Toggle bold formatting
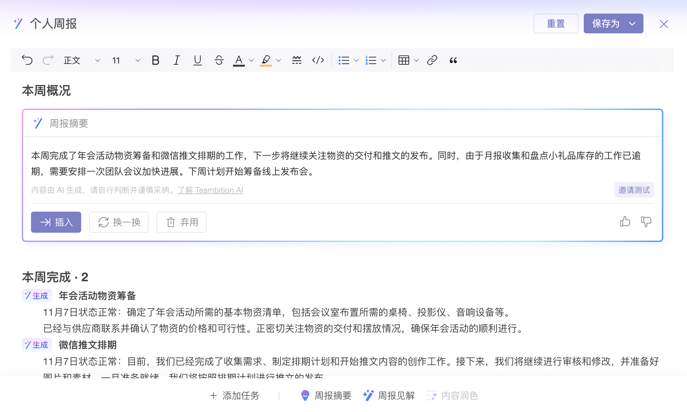 [155, 60]
